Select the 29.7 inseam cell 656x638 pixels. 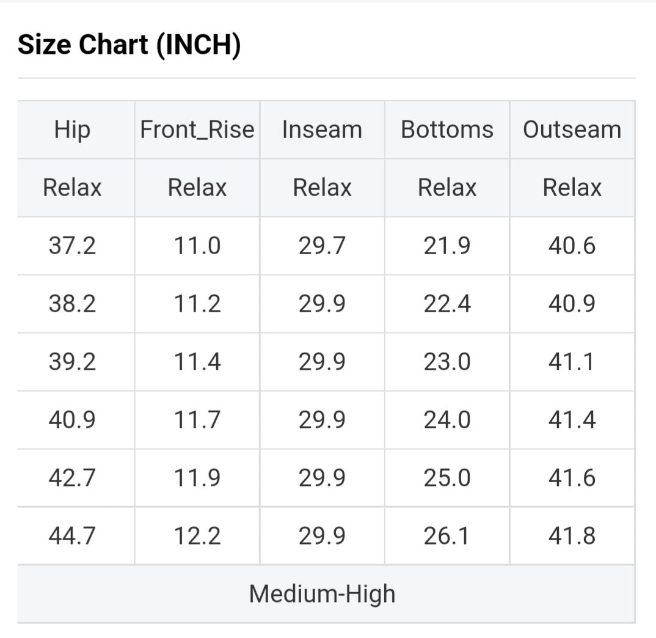pos(322,246)
